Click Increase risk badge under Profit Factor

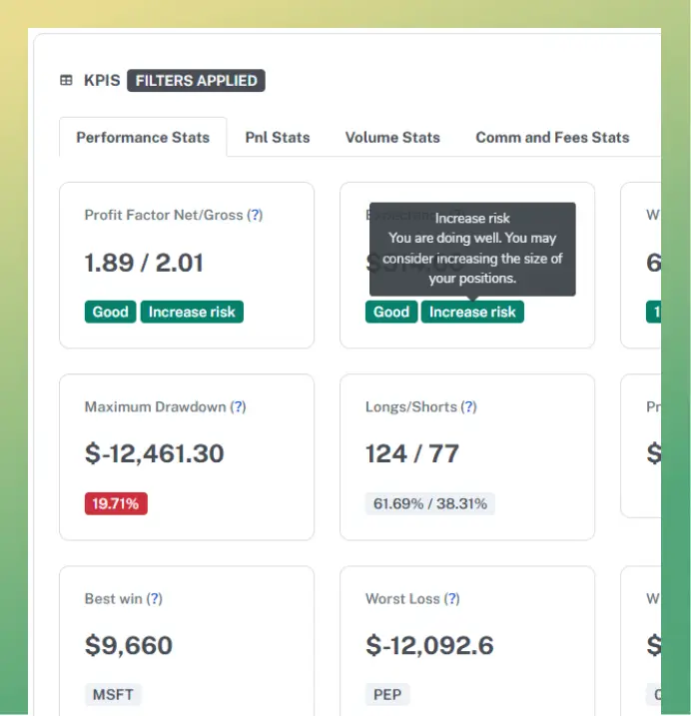[192, 312]
